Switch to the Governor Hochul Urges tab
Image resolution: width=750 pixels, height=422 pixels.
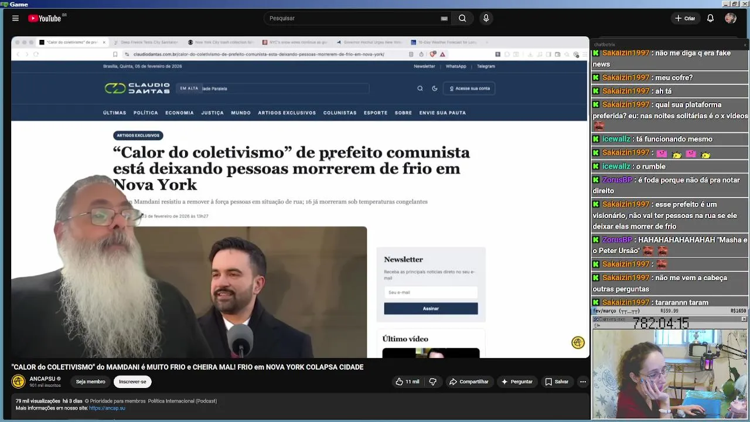pyautogui.click(x=369, y=42)
